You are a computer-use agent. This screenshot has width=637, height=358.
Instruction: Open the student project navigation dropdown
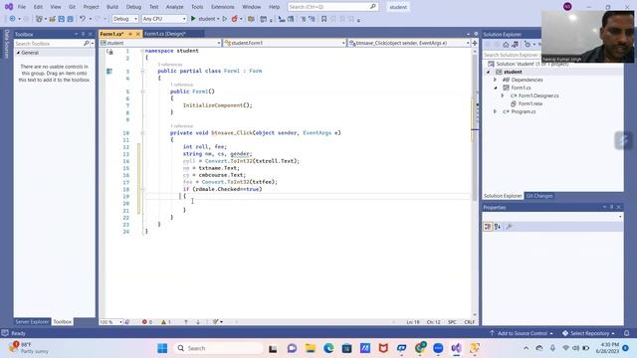click(x=160, y=43)
